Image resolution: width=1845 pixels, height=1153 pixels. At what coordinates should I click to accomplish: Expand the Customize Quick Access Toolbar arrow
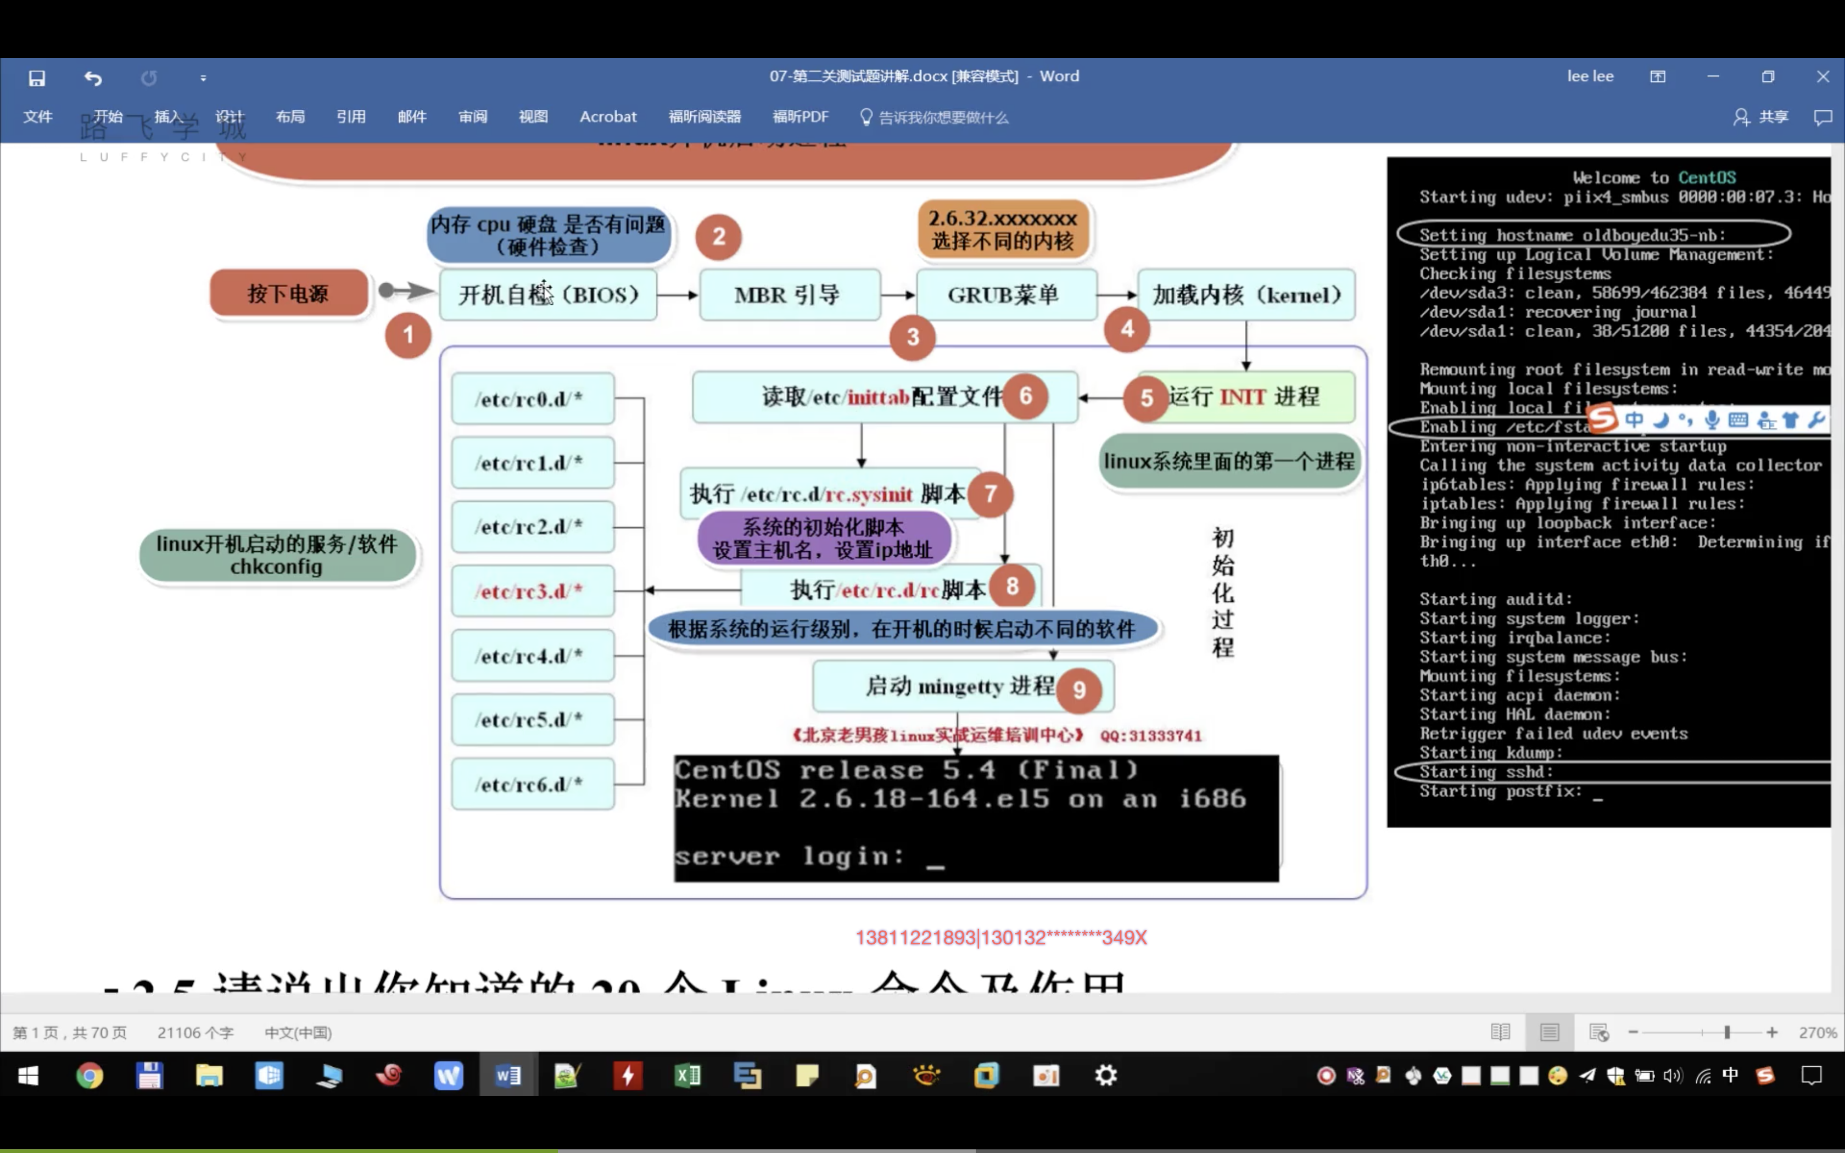203,78
